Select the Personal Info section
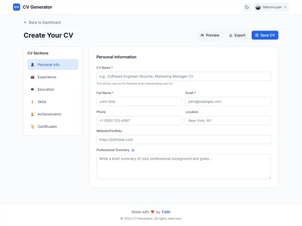This screenshot has height=226, width=302. [x=53, y=65]
